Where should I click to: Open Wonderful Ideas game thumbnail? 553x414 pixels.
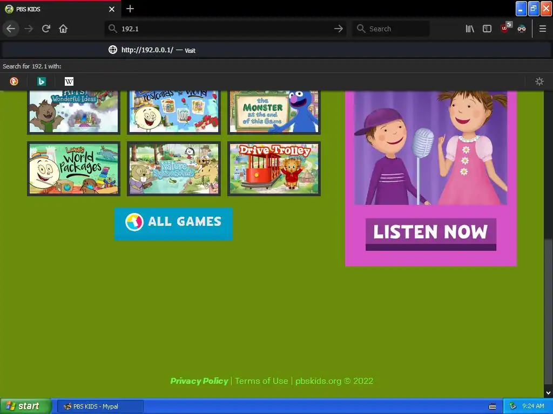[x=73, y=112]
